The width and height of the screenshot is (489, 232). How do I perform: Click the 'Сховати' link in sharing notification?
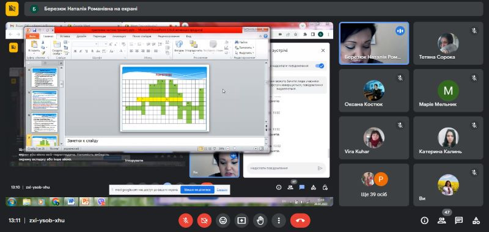[222, 190]
